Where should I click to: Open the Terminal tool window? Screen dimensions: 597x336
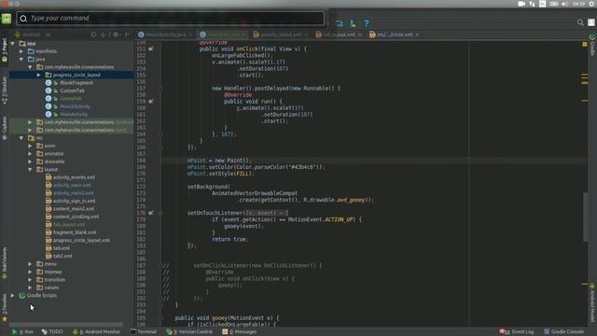tap(144, 332)
